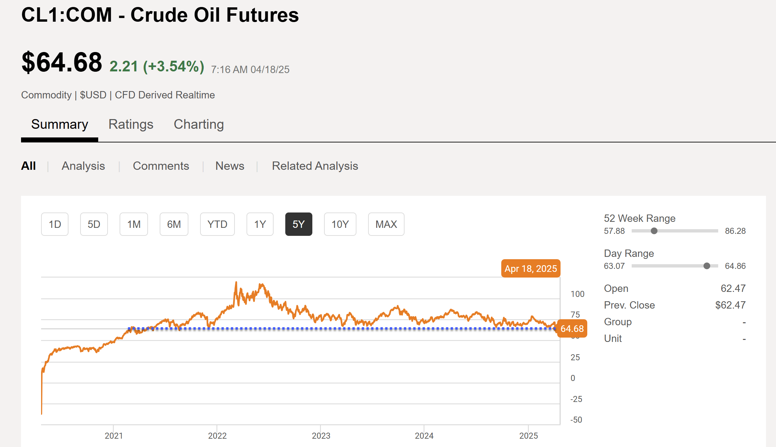Show only Analysis items

(x=83, y=166)
